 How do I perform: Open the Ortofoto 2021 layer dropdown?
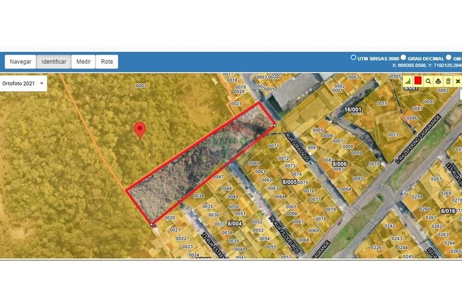23,83
